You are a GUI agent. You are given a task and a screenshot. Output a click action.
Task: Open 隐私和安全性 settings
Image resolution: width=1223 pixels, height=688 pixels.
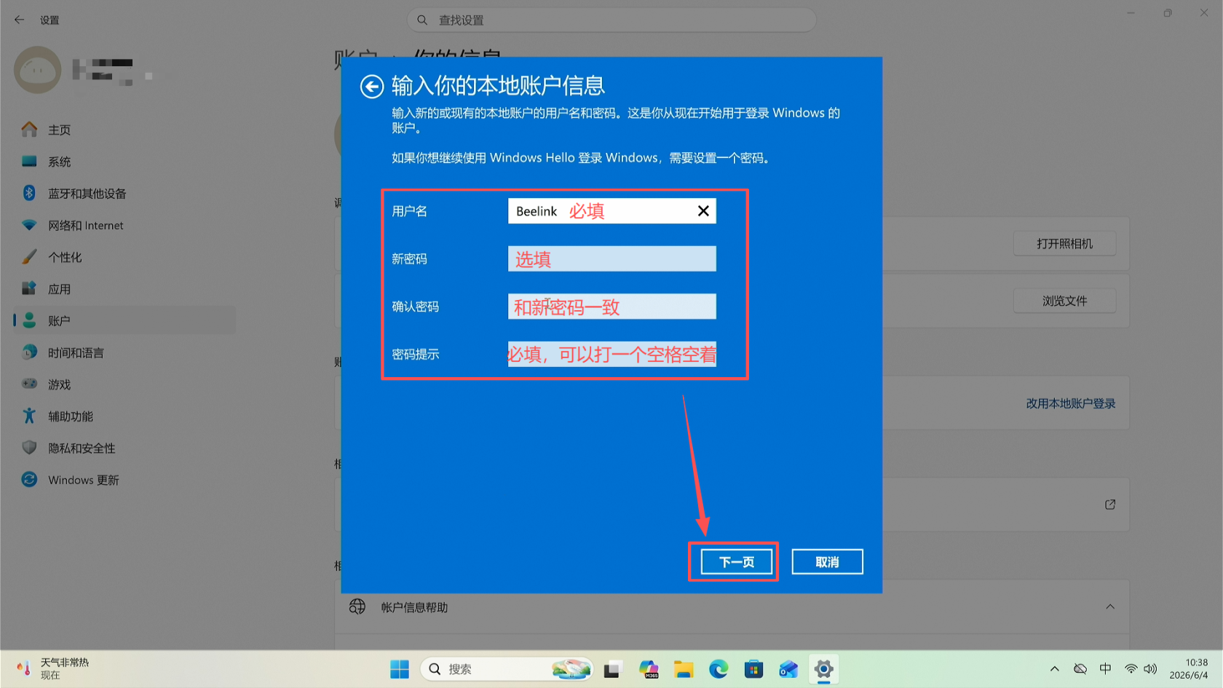coord(124,448)
